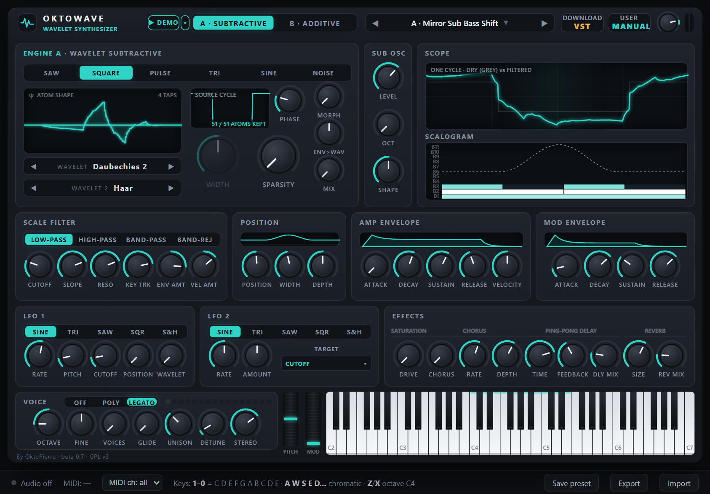Select the Saw waveform tab

(51, 73)
